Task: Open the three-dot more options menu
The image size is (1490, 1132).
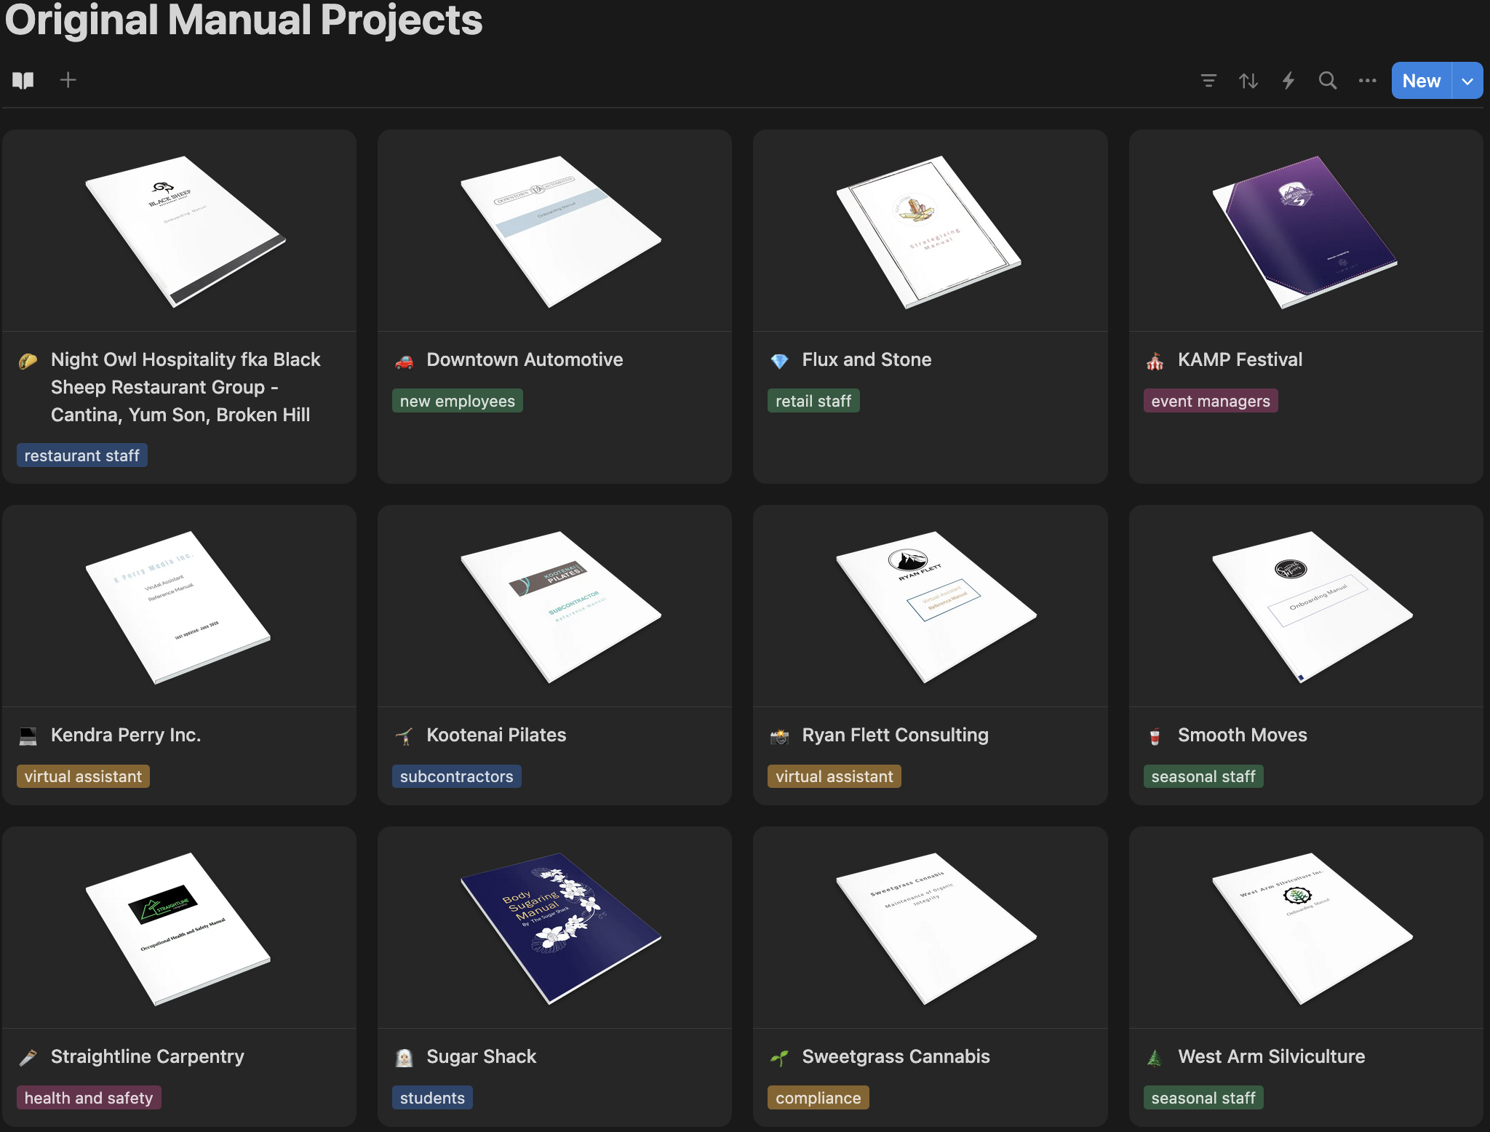Action: [1367, 81]
